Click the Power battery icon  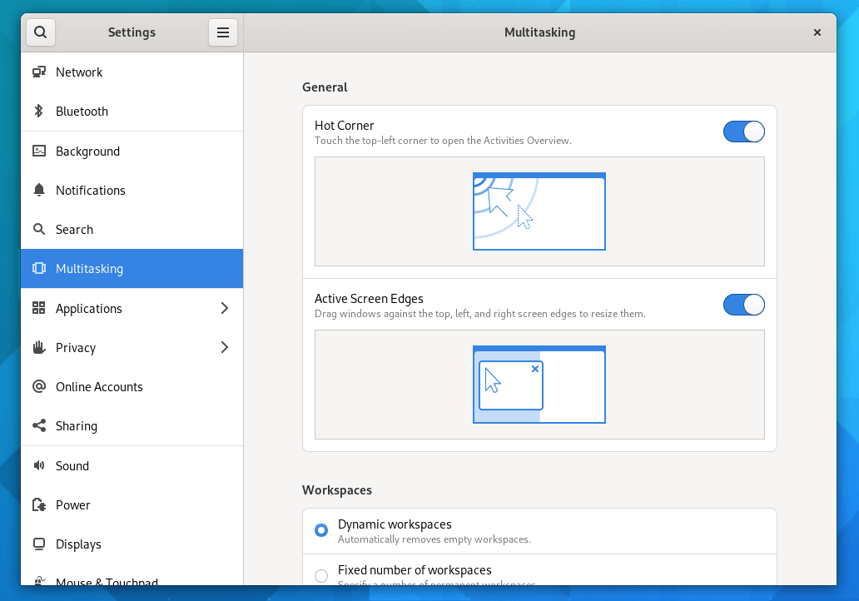click(38, 504)
